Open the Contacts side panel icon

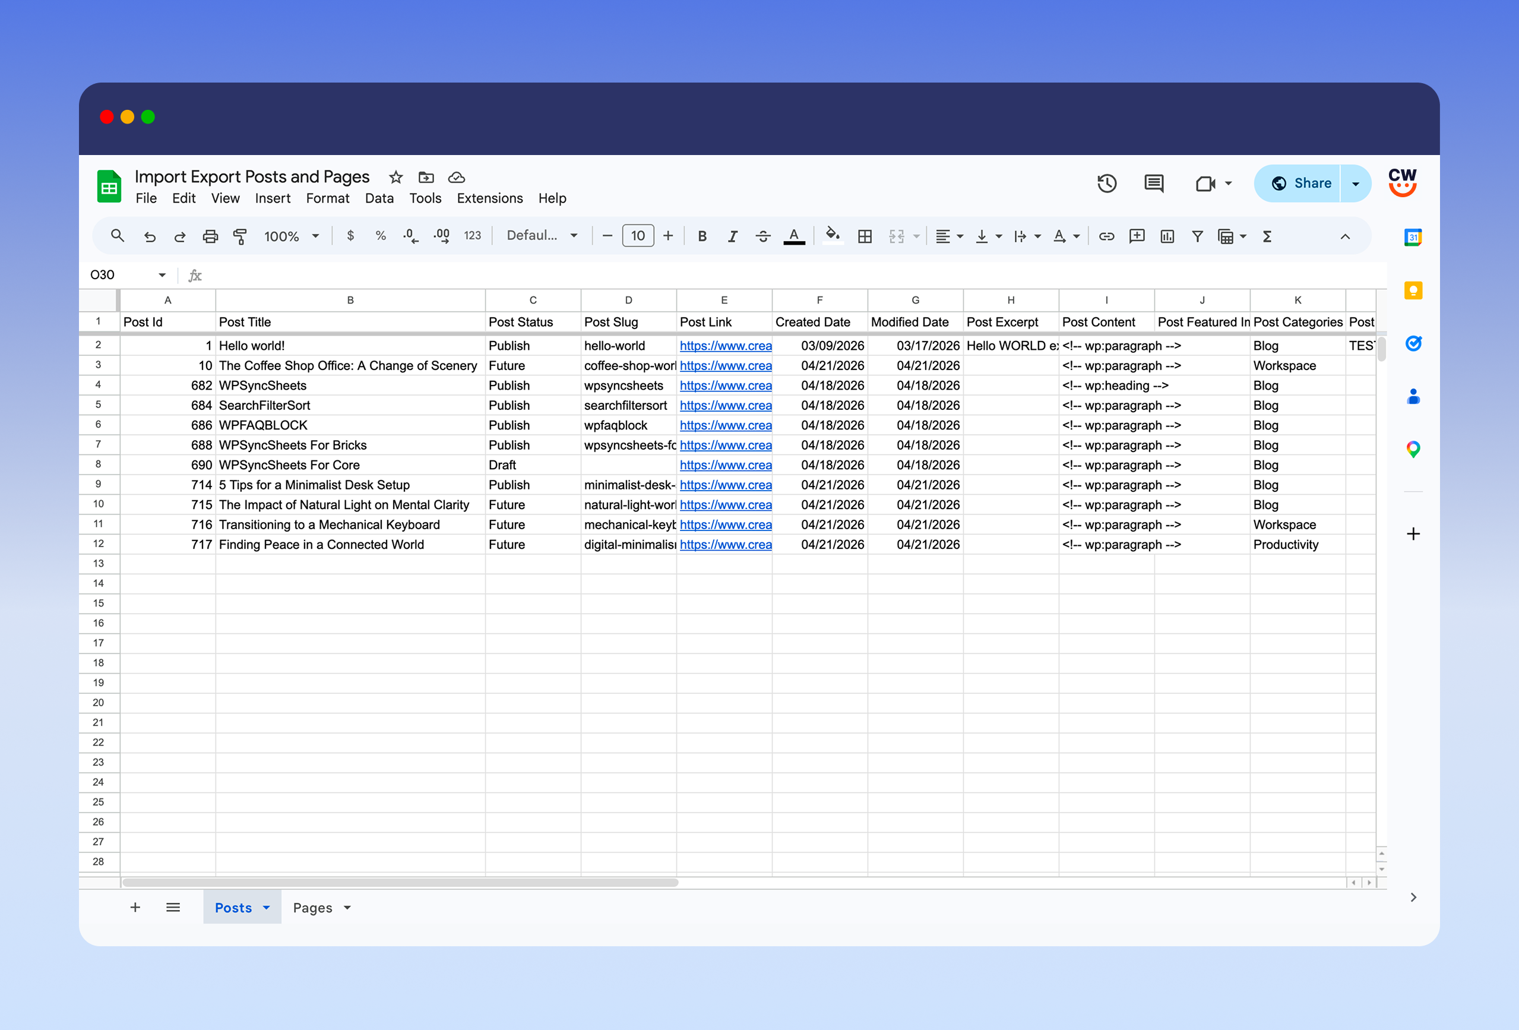pyautogui.click(x=1413, y=396)
